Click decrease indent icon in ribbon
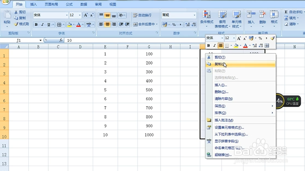Viewport: 305px width, 171px height. point(121,24)
